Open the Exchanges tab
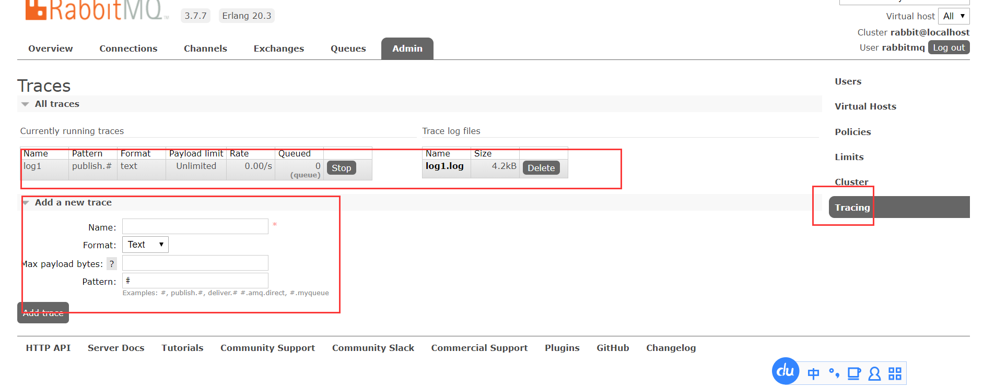 pyautogui.click(x=279, y=48)
